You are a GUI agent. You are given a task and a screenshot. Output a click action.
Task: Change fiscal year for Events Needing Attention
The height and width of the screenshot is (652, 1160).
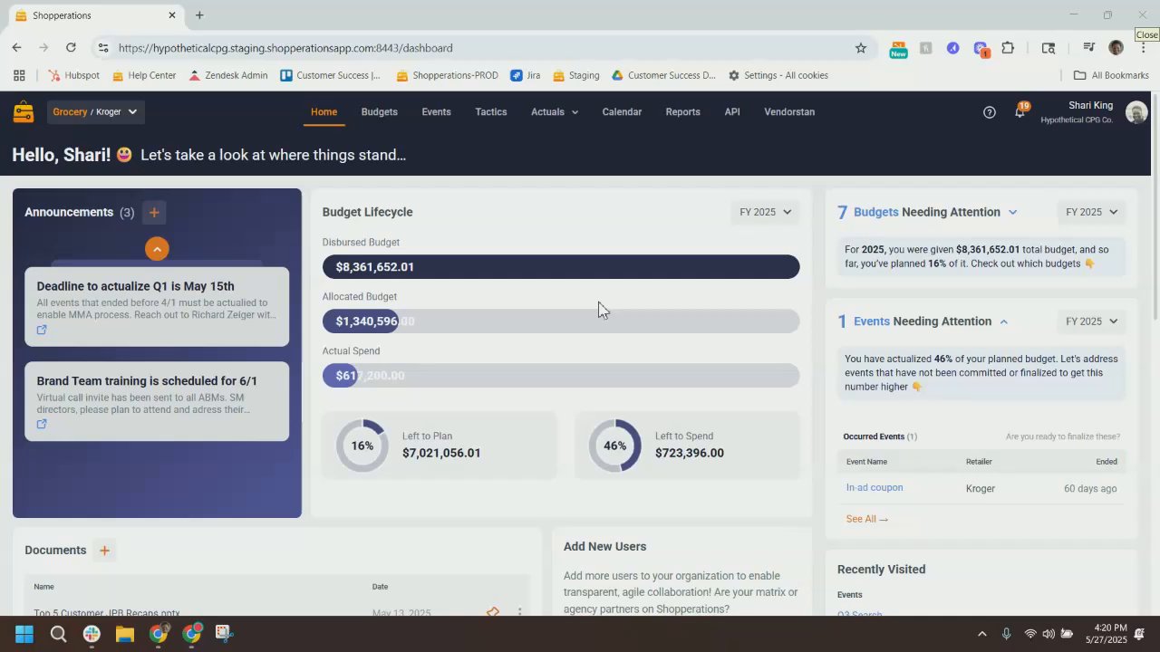(x=1091, y=321)
